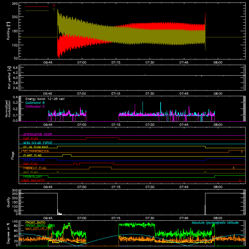249x249 pixels.
Task: Click the Normalized modulation axis title
Action: [x=8, y=109]
